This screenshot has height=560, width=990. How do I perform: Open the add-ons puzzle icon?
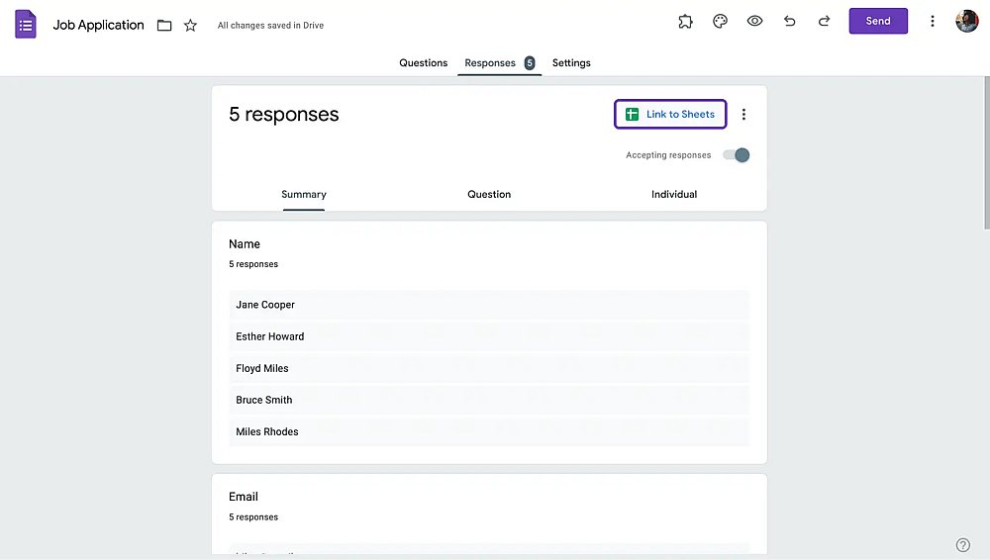[x=685, y=22]
